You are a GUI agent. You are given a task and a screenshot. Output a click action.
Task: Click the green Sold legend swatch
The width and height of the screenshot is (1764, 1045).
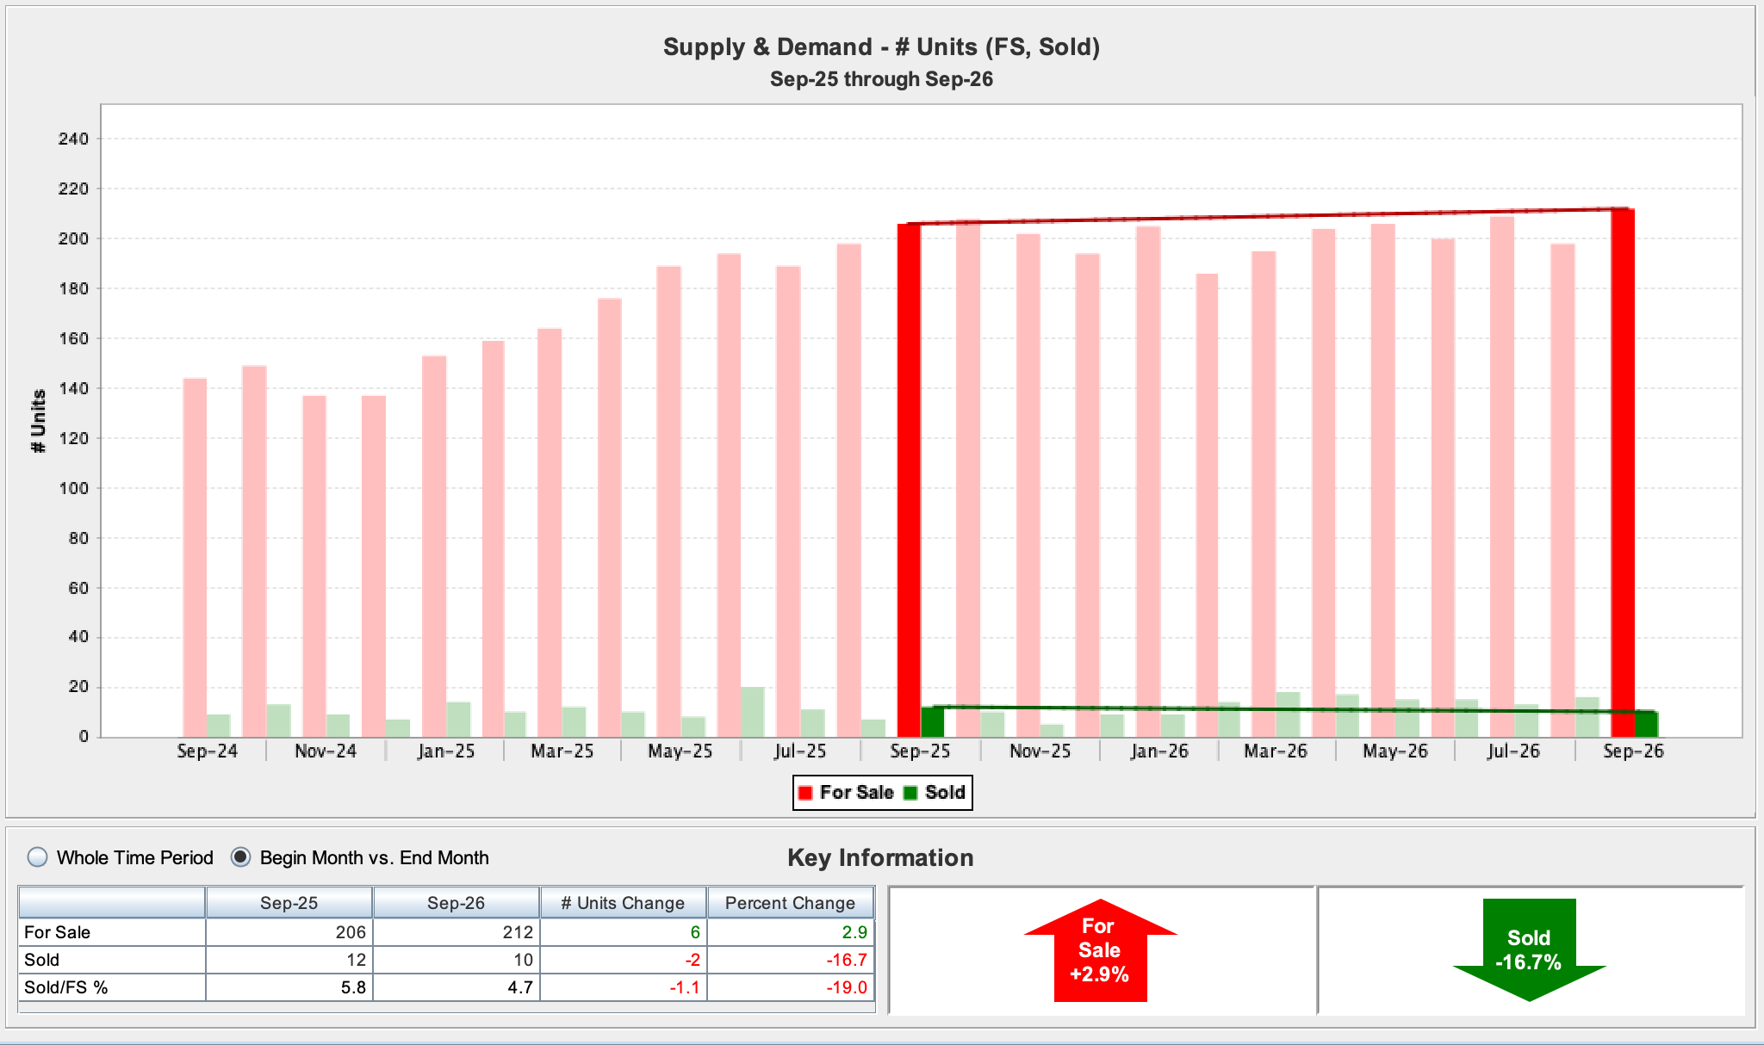[x=911, y=793]
